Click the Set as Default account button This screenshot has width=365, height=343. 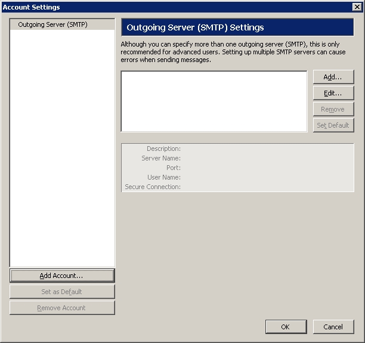point(62,292)
